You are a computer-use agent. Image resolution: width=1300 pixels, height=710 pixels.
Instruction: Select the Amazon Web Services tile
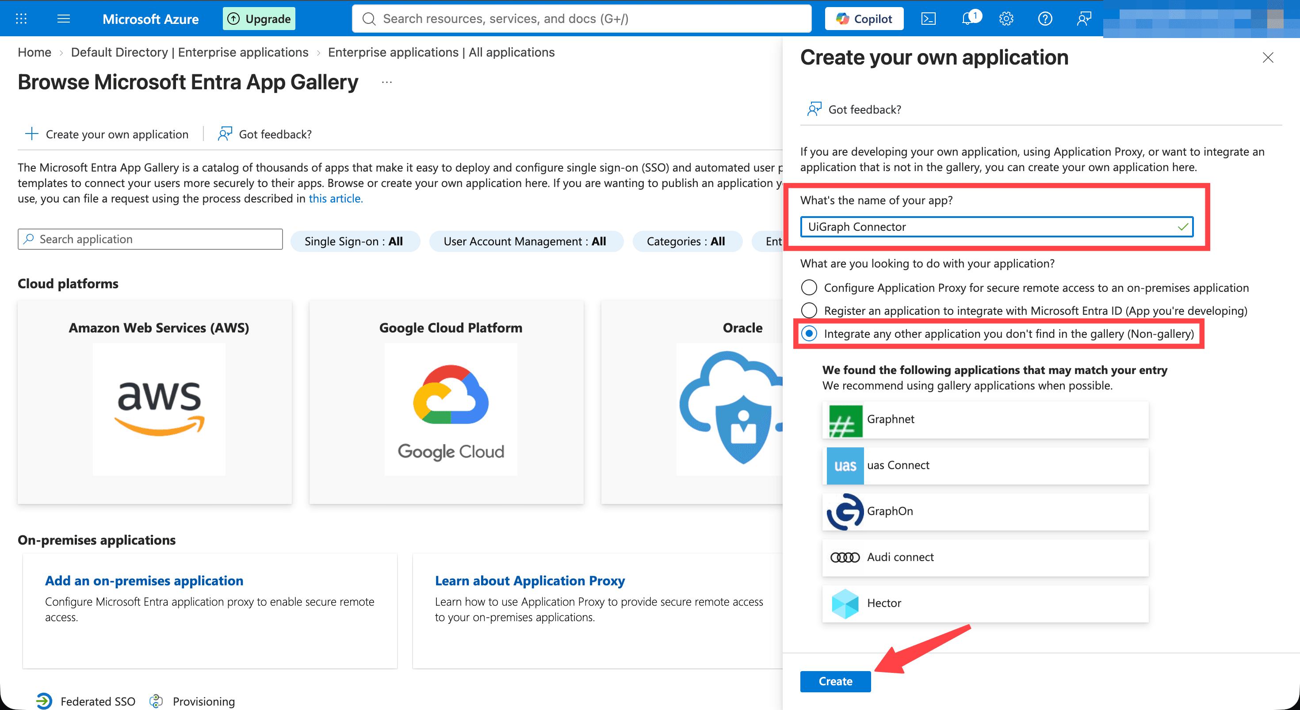(x=155, y=402)
